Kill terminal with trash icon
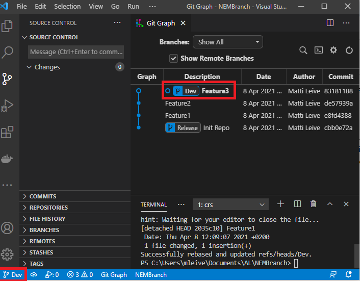This screenshot has width=361, height=281. pyautogui.click(x=314, y=204)
